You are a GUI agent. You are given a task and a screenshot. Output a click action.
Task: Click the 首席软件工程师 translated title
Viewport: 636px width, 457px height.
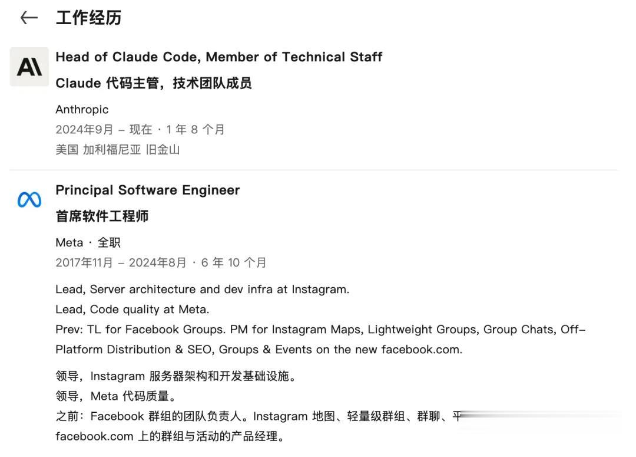click(102, 216)
